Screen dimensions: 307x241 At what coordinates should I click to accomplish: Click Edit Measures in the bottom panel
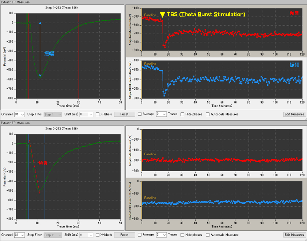[294, 235]
